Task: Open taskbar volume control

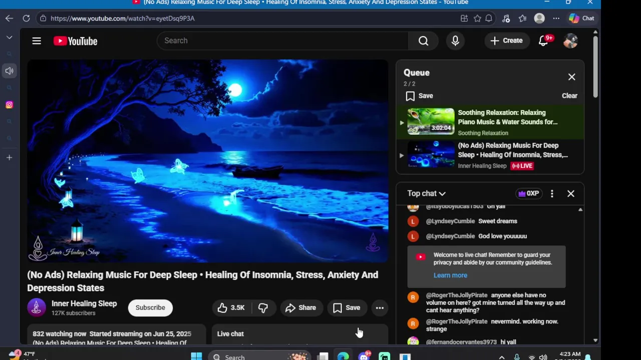Action: click(543, 357)
